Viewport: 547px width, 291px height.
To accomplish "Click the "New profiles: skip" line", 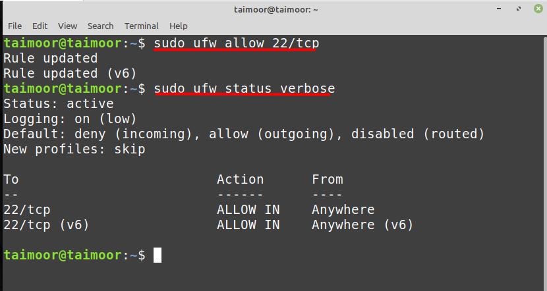I will pos(74,149).
